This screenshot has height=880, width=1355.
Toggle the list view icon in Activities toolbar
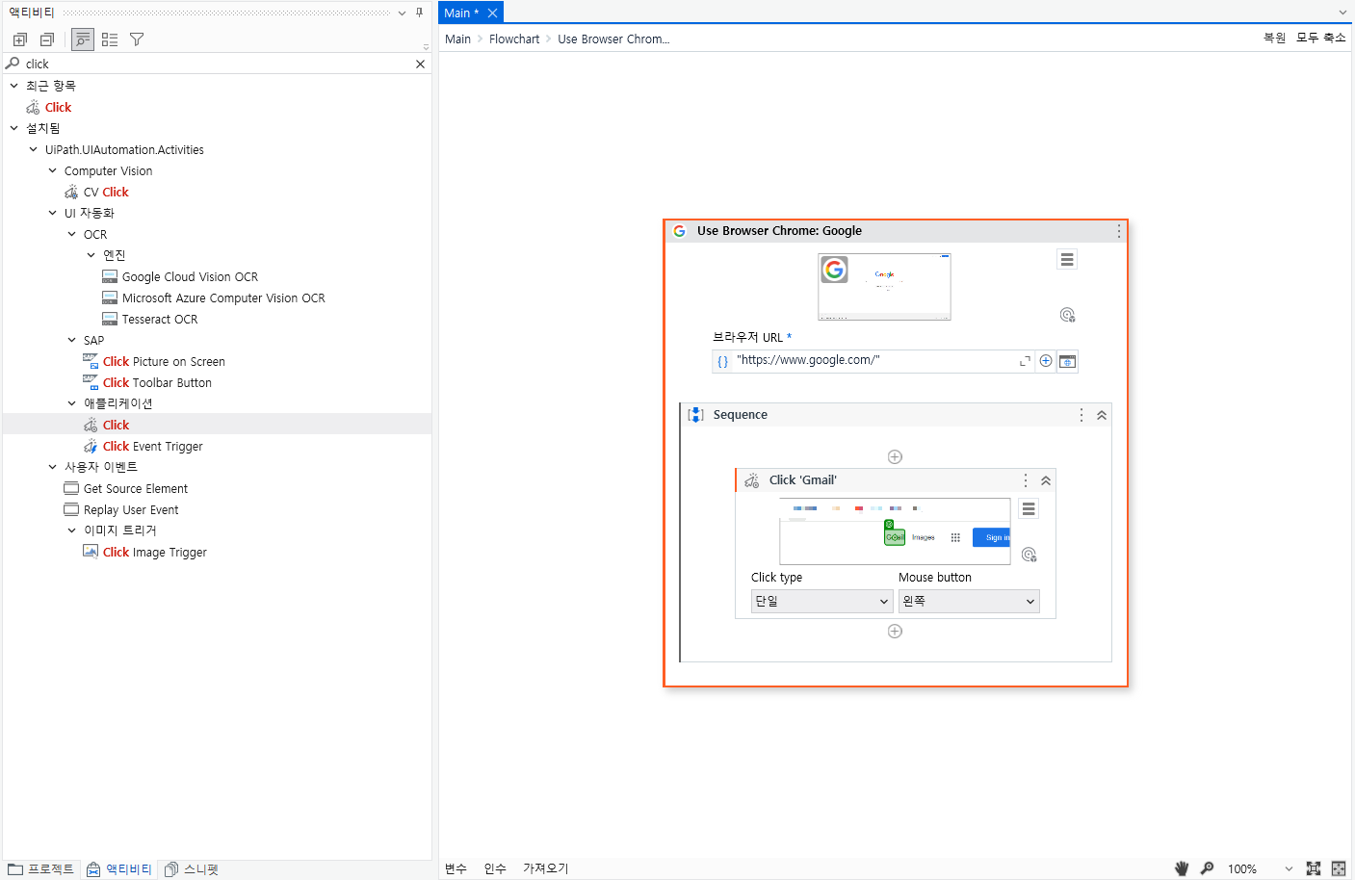(x=109, y=39)
